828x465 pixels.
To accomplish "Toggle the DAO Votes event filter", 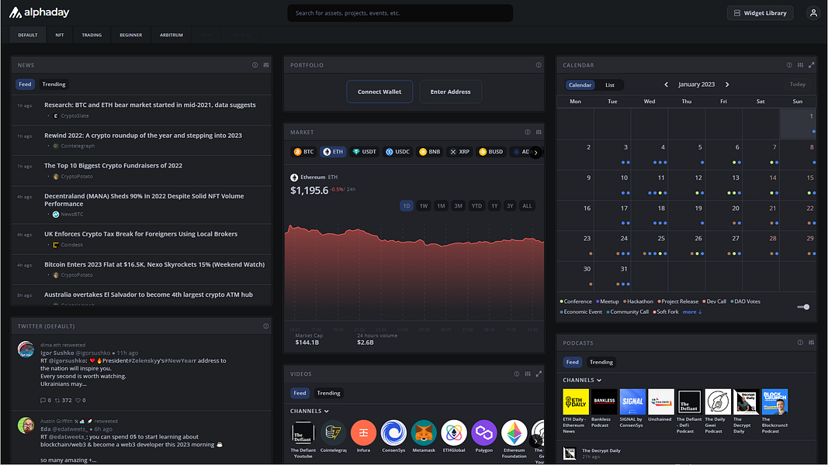I will (x=746, y=301).
